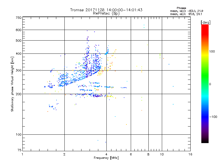The width and height of the screenshot is (224, 168).
Task: Click the "Stationary phase Virtual Height [km]" axis label
Action: [x=12, y=84]
